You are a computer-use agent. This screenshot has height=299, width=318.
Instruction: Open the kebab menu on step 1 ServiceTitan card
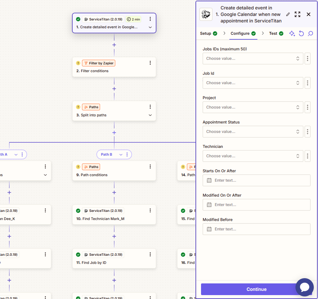pyautogui.click(x=150, y=19)
